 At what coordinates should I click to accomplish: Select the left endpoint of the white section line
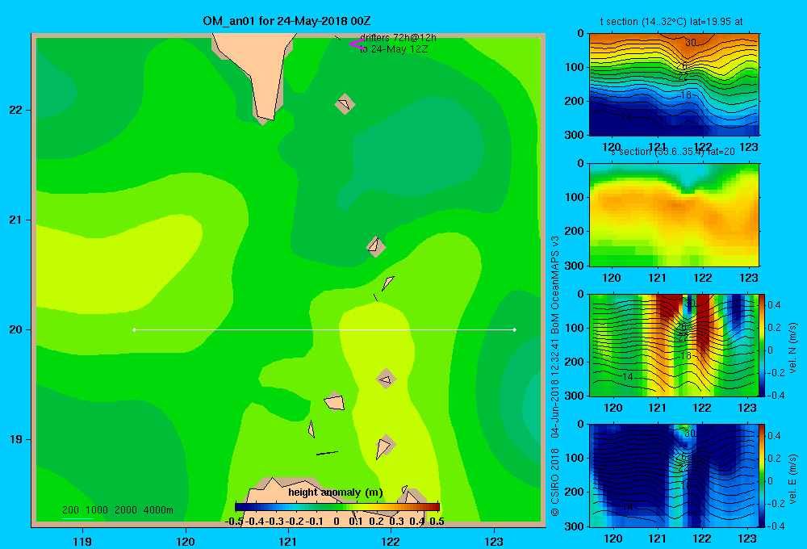[134, 329]
